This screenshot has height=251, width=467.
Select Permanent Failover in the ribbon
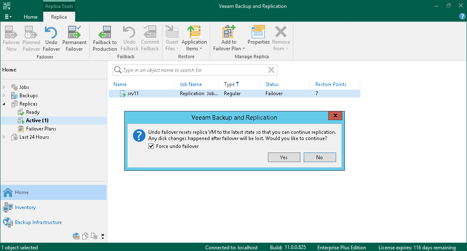point(74,37)
